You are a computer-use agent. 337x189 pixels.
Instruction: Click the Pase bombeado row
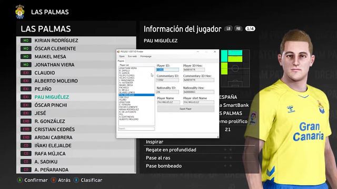[200, 166]
